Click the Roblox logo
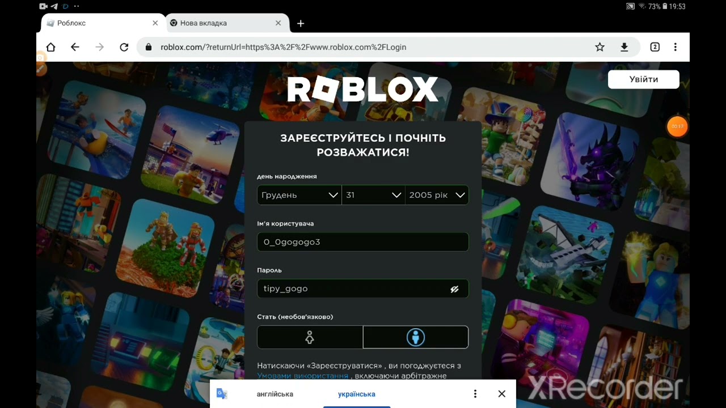The height and width of the screenshot is (408, 726). (x=363, y=90)
